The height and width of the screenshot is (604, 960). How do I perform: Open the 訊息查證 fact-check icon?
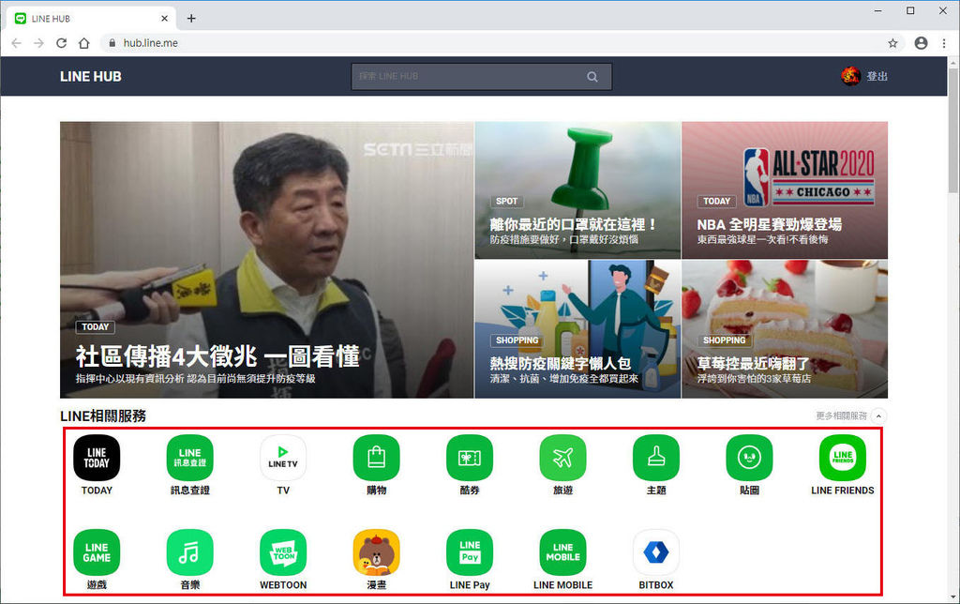pos(189,458)
